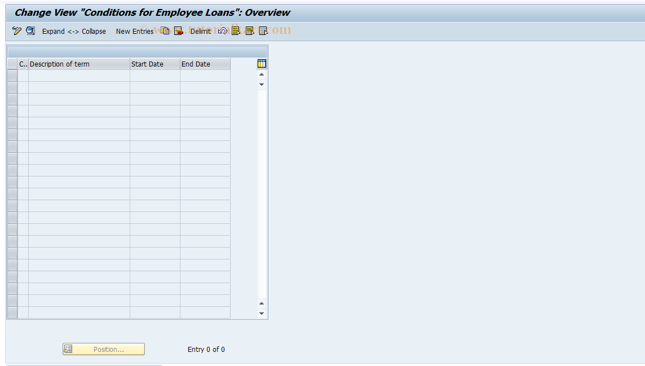Click Expand <-> Collapse

click(74, 31)
